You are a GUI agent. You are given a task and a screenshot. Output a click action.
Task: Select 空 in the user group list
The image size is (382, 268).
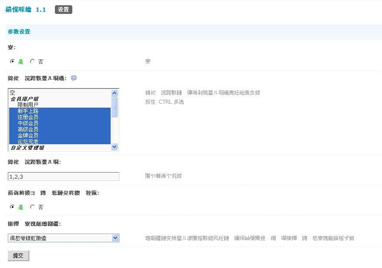tap(60, 92)
